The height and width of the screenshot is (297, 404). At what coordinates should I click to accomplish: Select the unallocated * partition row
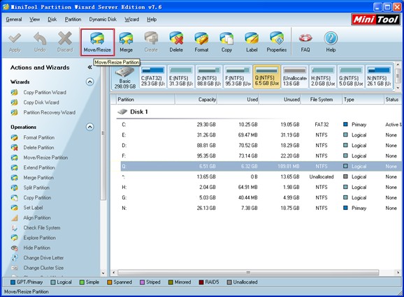[x=261, y=177]
